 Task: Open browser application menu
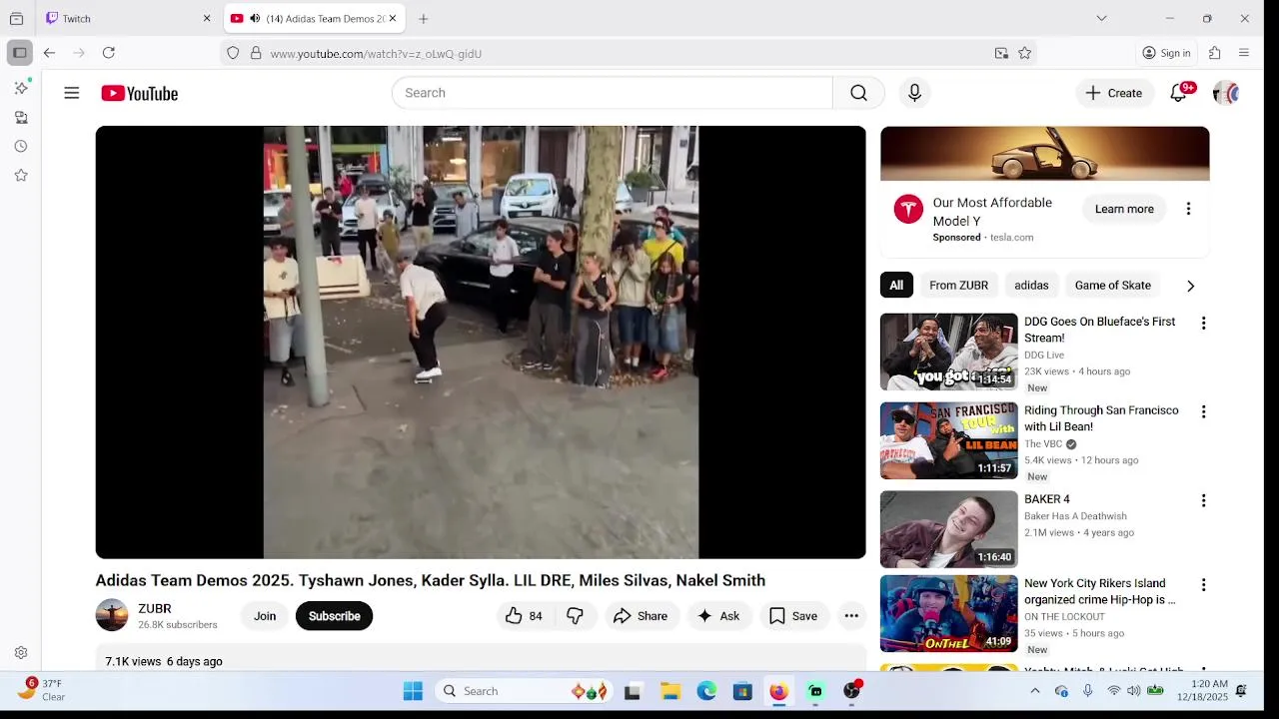click(x=1244, y=53)
